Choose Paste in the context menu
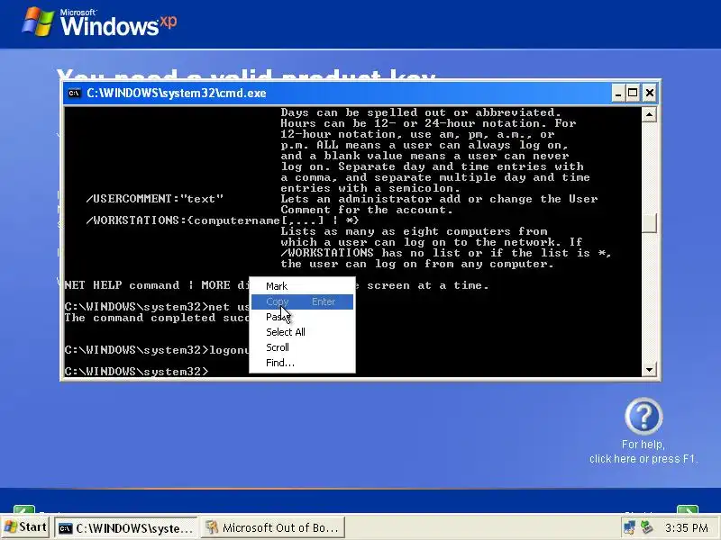The image size is (721, 540). click(x=302, y=317)
